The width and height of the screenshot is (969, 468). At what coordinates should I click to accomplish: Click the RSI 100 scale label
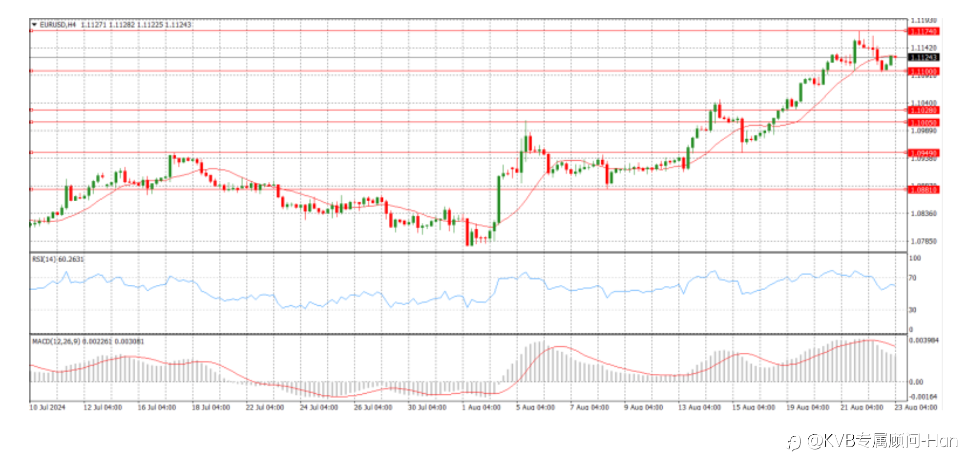[x=915, y=258]
